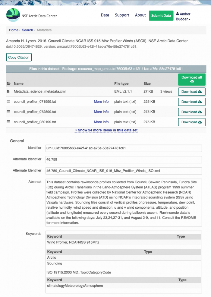Screen dimensions: 211x297
Task: Click the NSF Arctic Data Center logo
Action: click(13, 15)
